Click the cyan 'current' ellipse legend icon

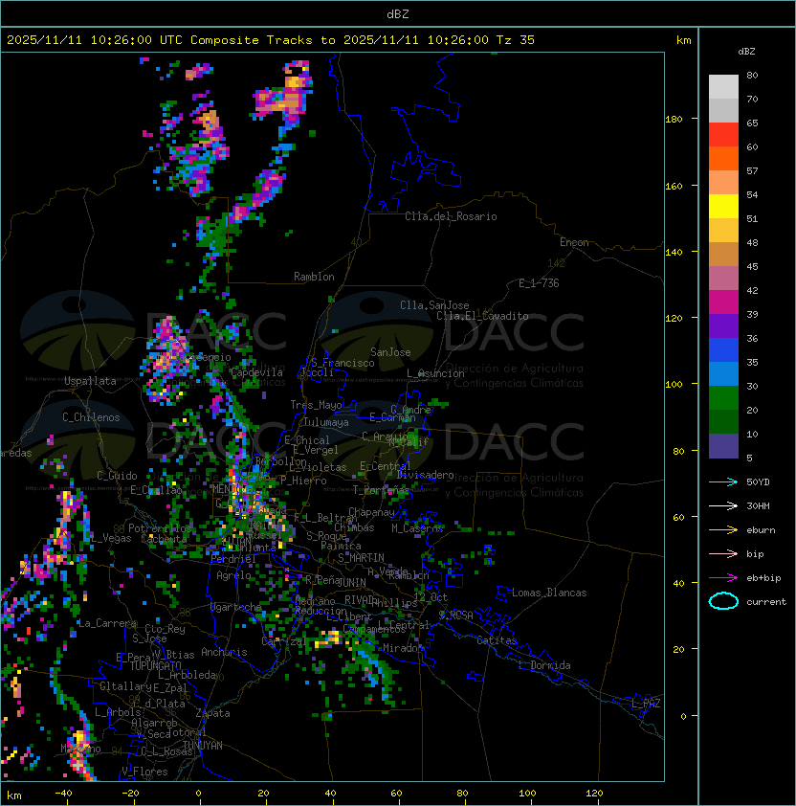tap(723, 601)
